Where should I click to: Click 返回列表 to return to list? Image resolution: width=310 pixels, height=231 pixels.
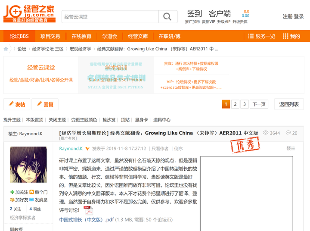click(289, 104)
